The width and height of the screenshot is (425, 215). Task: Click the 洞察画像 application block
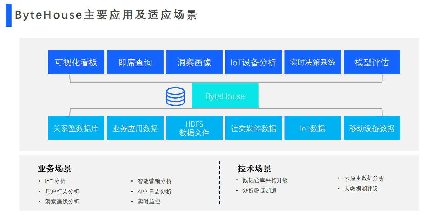click(x=194, y=62)
